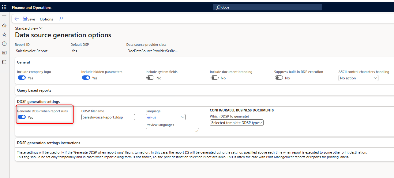Go to Home in left sidebar
This screenshot has height=178, width=394.
click(x=4, y=26)
